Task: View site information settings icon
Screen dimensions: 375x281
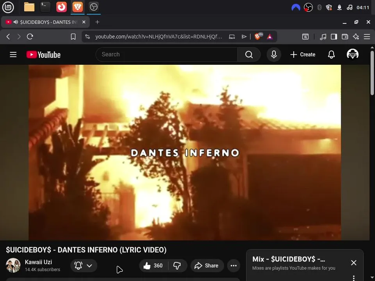Action: pyautogui.click(x=87, y=37)
